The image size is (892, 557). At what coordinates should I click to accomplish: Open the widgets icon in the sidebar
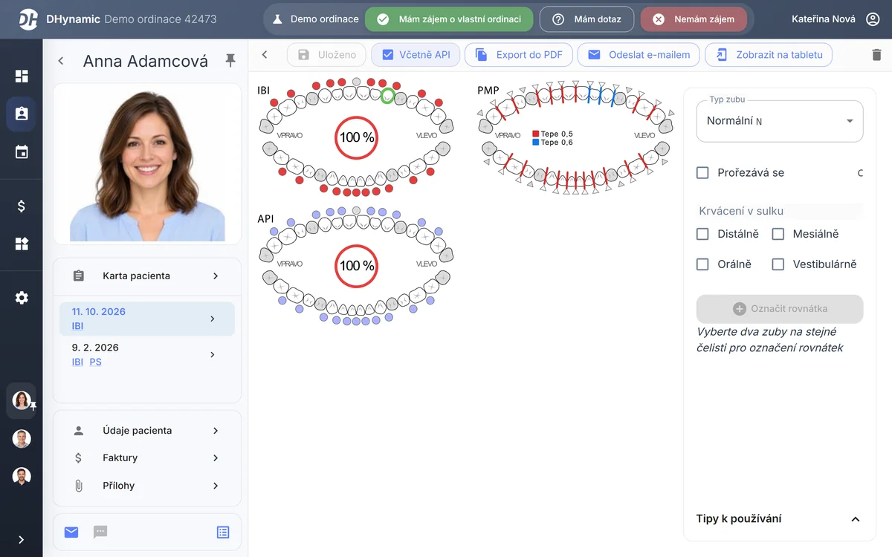[x=22, y=244]
